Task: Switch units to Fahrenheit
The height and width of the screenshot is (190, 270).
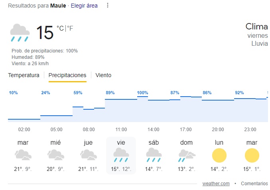Action: point(70,28)
